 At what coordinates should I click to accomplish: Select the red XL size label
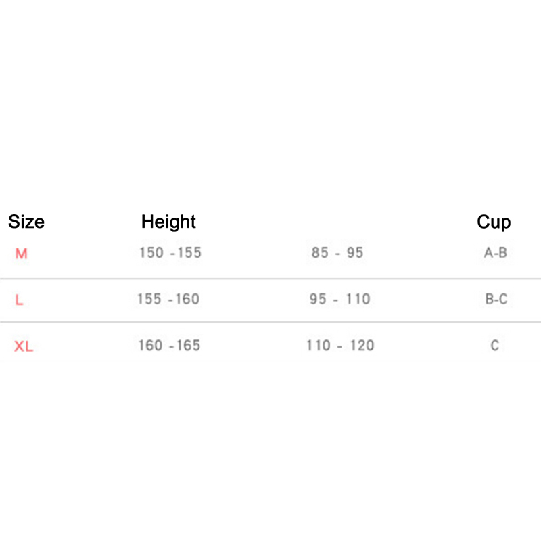[x=24, y=347]
